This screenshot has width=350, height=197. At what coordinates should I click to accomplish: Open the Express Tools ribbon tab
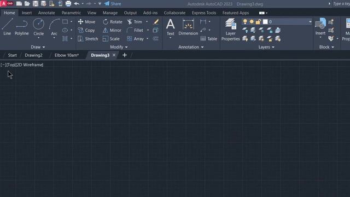tap(204, 13)
